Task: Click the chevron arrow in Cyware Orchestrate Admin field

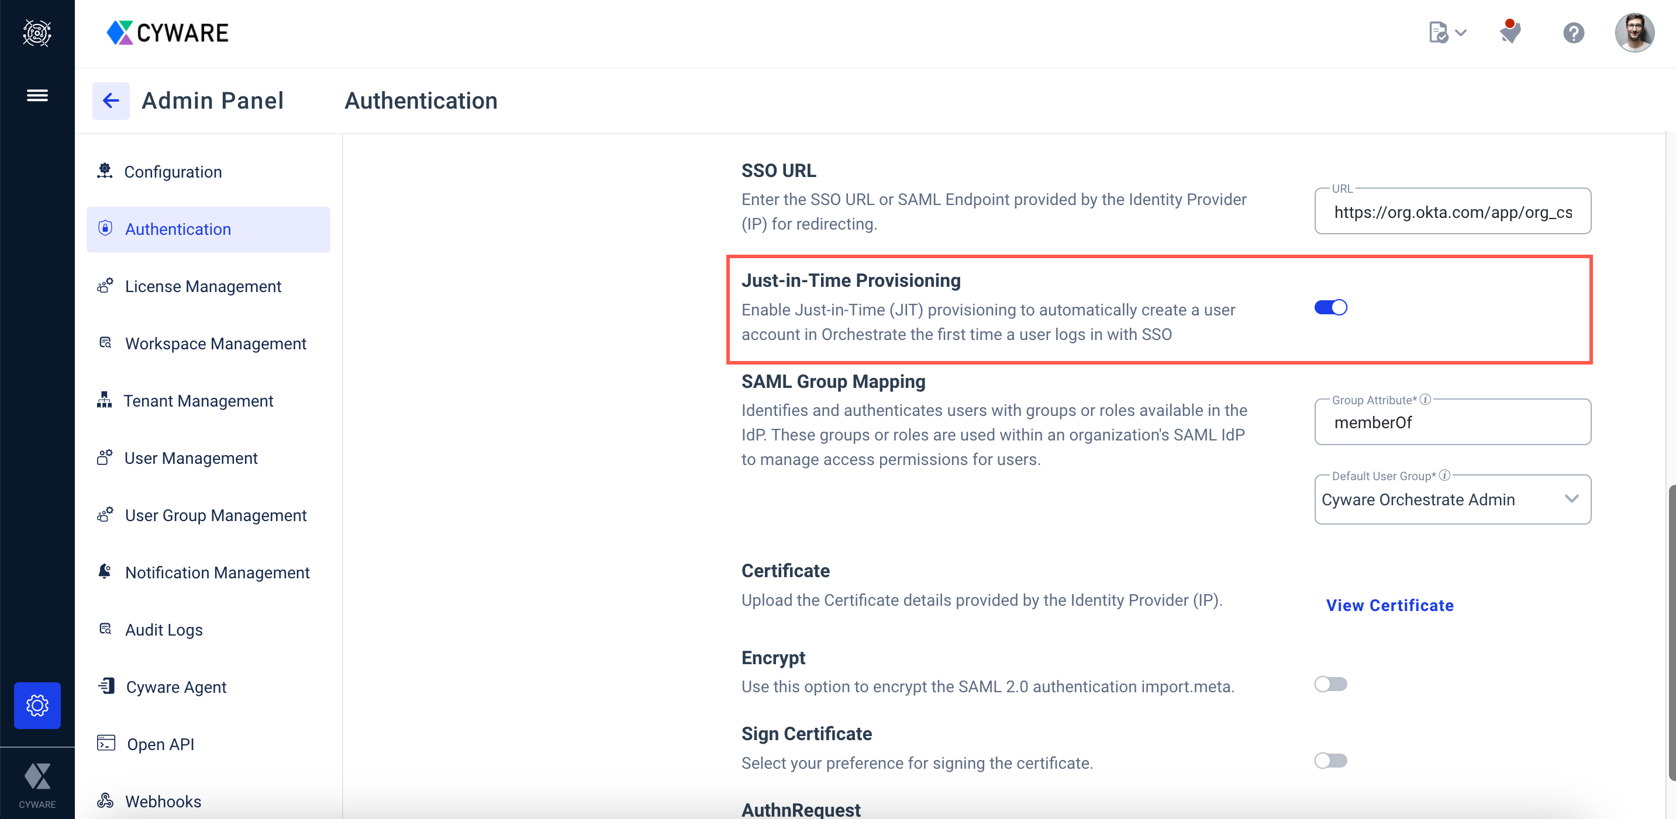Action: pos(1571,499)
